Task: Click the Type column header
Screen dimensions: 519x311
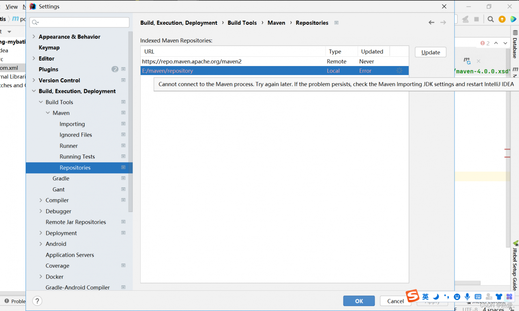Action: (x=341, y=51)
